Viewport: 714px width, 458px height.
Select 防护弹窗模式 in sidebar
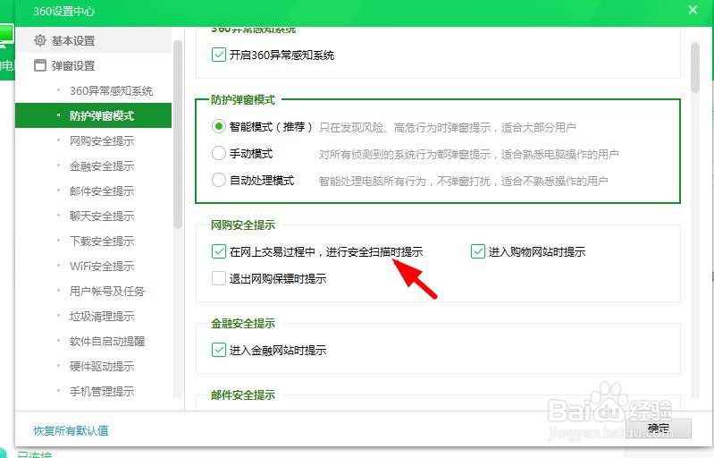[93, 115]
